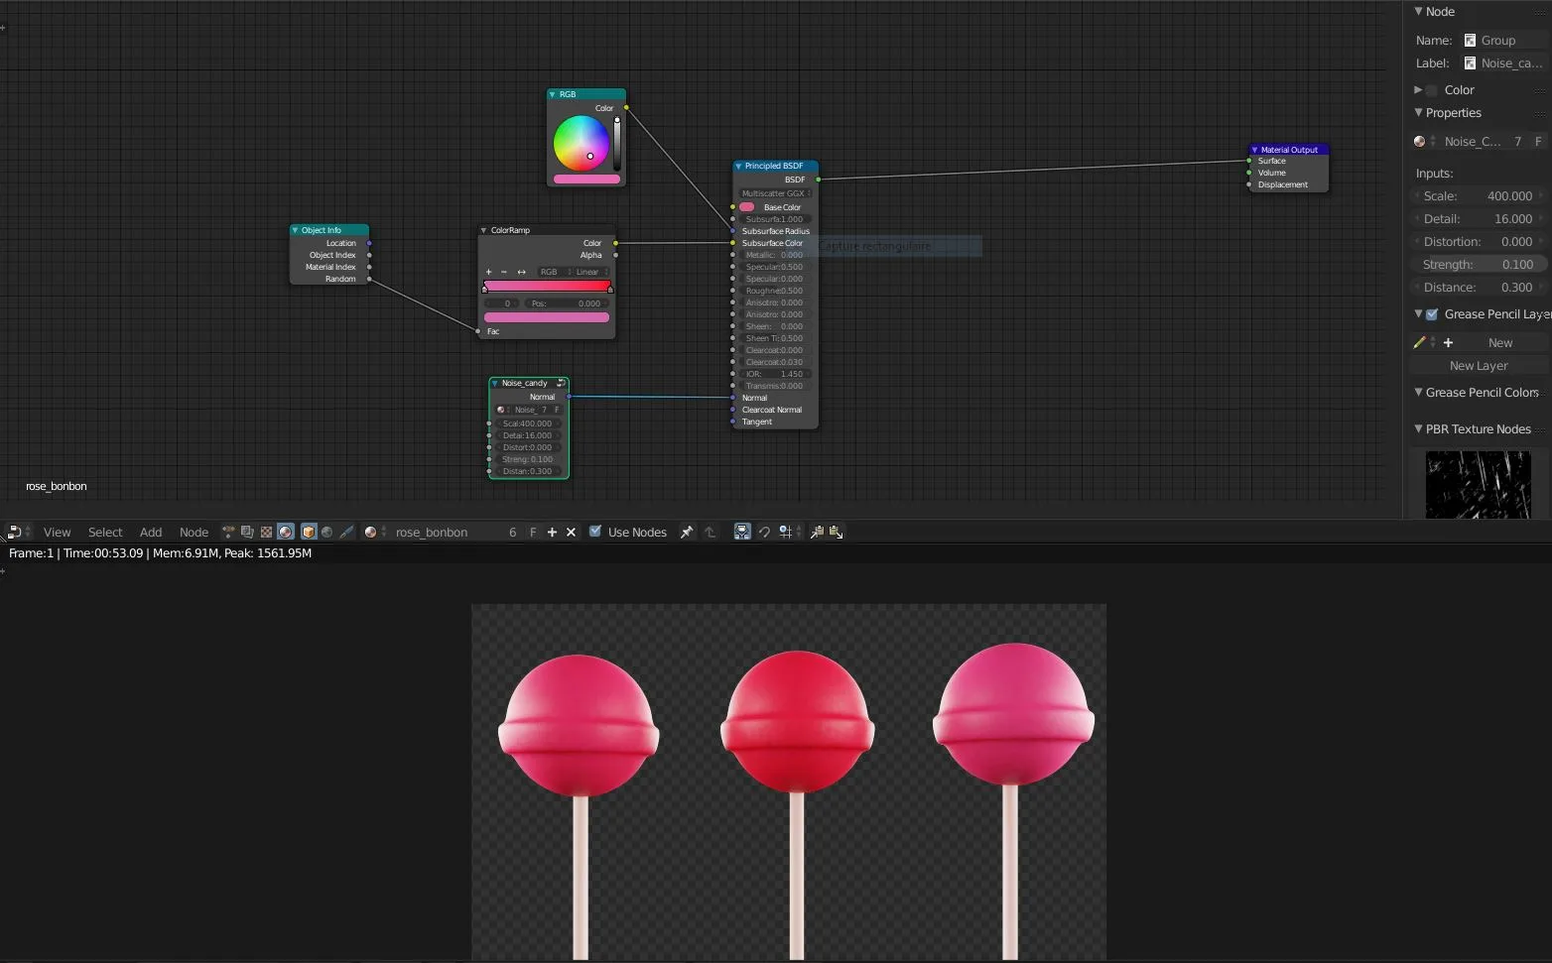Toggle backdrop display icon in header
Screen dimensions: 1552x963
click(x=742, y=533)
